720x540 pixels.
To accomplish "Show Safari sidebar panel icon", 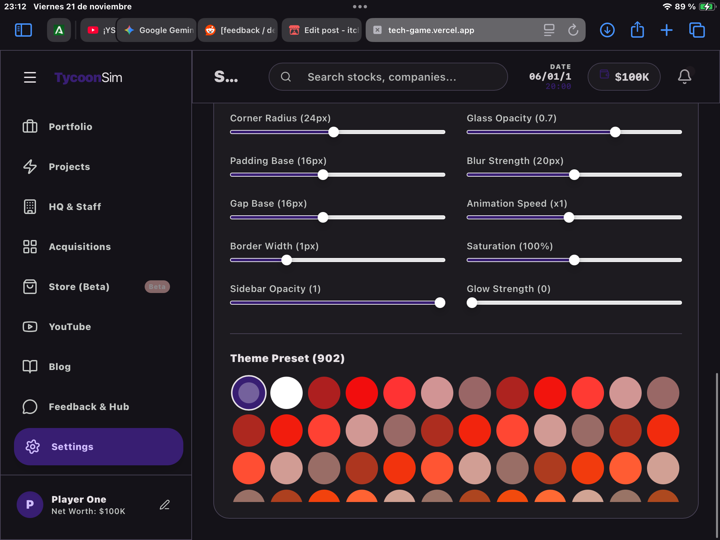I will click(23, 30).
